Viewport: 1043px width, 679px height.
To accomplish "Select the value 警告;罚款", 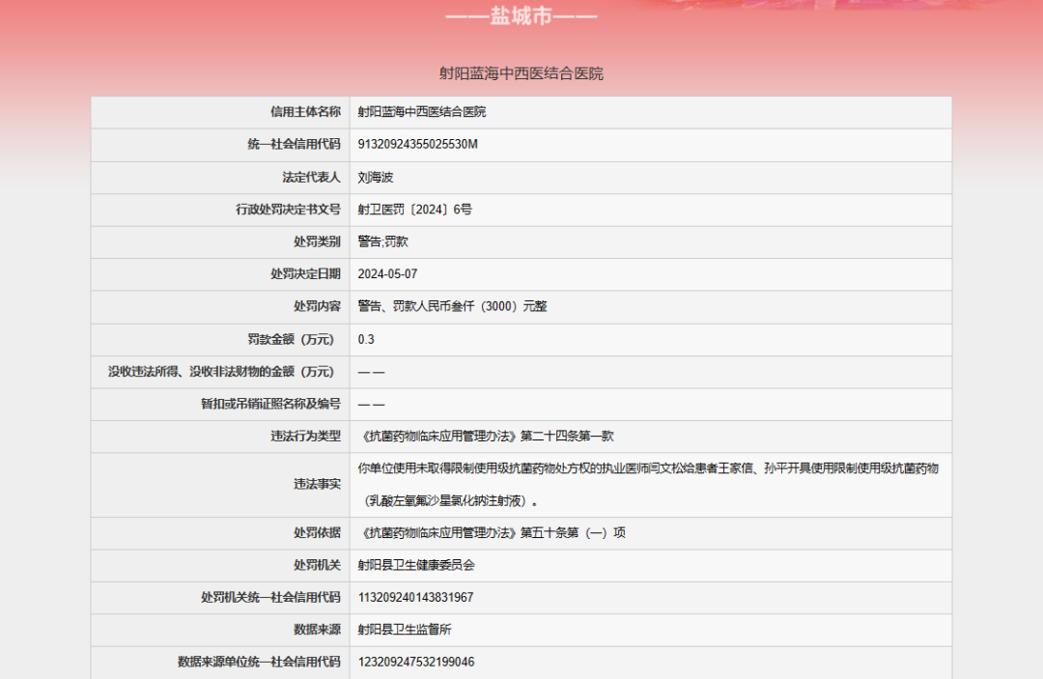I will pos(383,241).
